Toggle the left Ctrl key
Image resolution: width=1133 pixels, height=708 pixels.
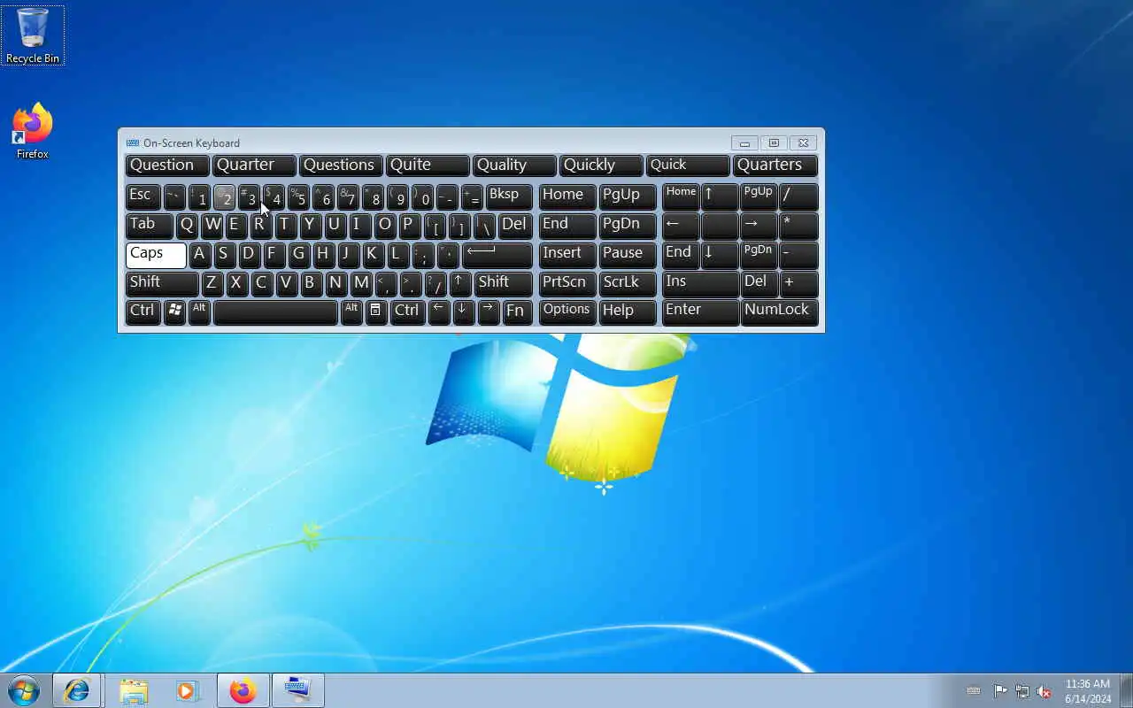[x=143, y=312]
